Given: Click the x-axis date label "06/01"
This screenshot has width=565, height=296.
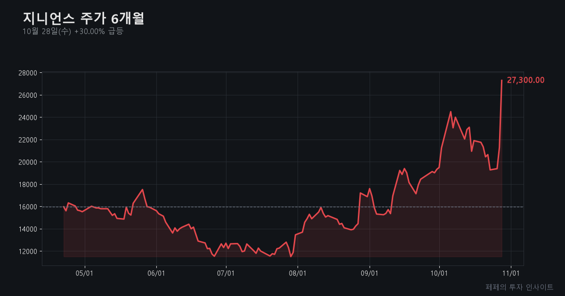Looking at the screenshot, I should (156, 273).
